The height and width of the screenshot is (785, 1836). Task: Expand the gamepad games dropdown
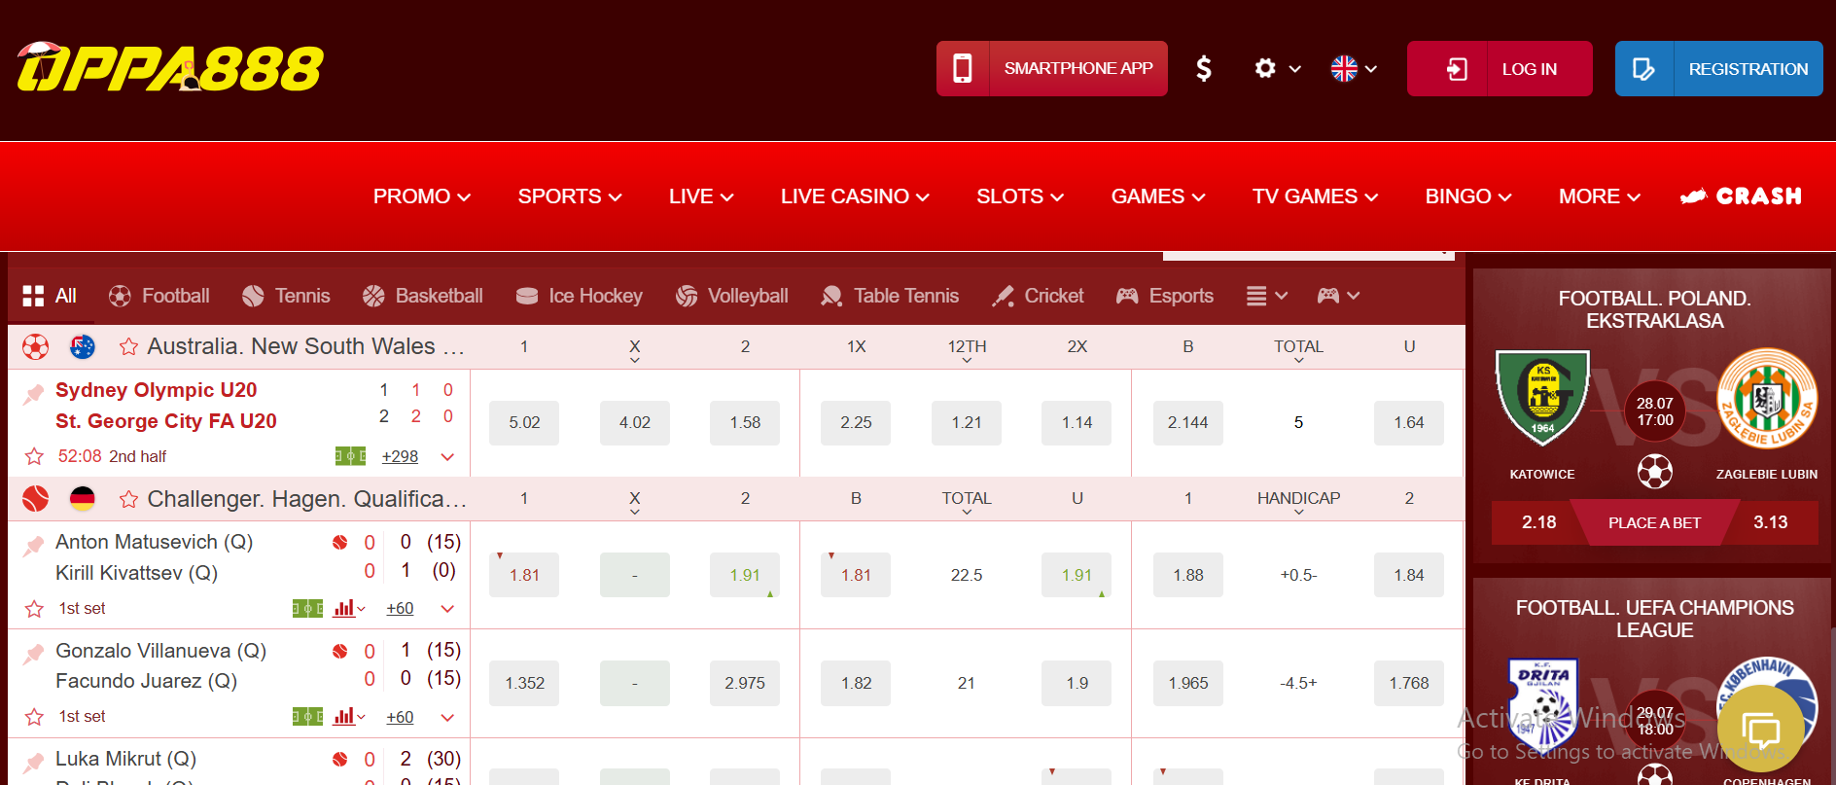[1338, 296]
